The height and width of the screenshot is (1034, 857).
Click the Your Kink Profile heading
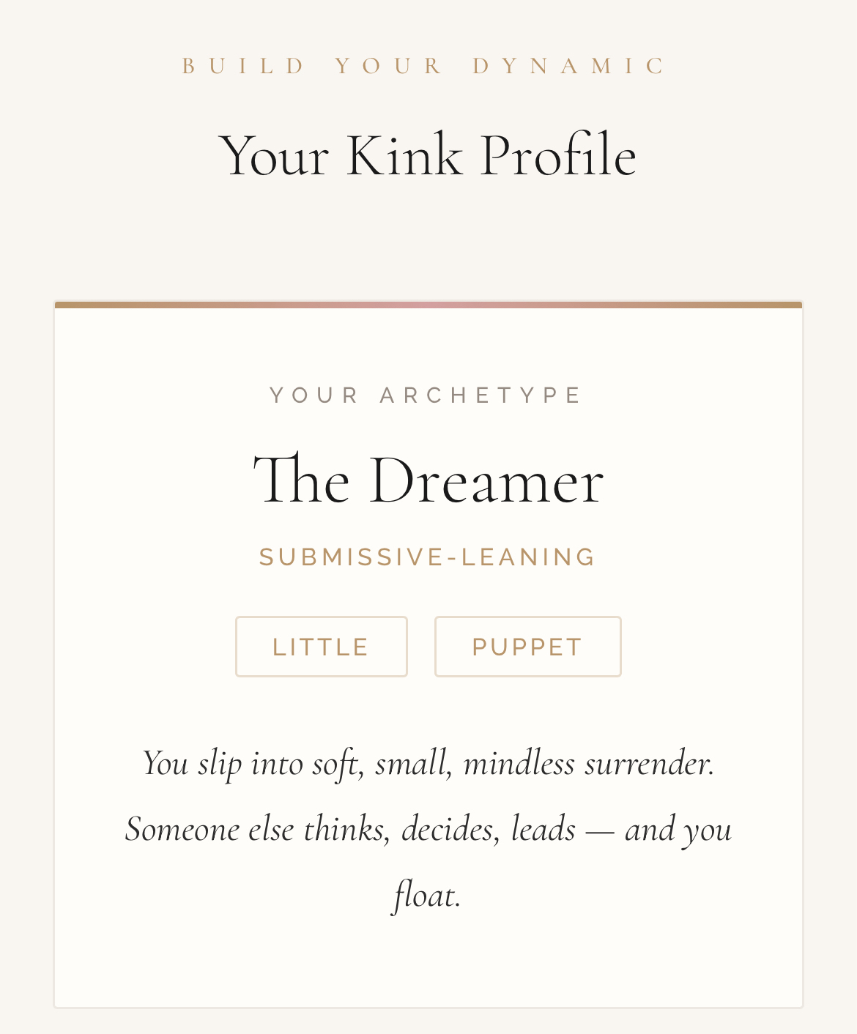pos(428,155)
